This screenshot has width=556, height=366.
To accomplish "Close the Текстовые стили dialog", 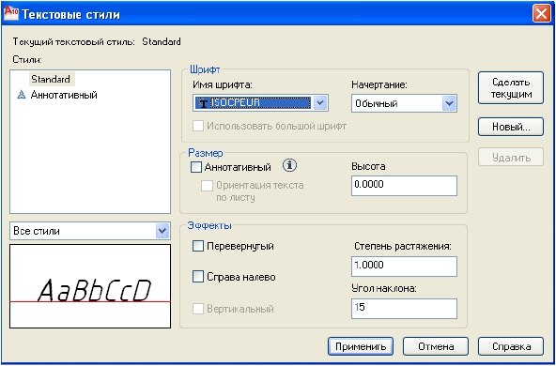I will [541, 14].
